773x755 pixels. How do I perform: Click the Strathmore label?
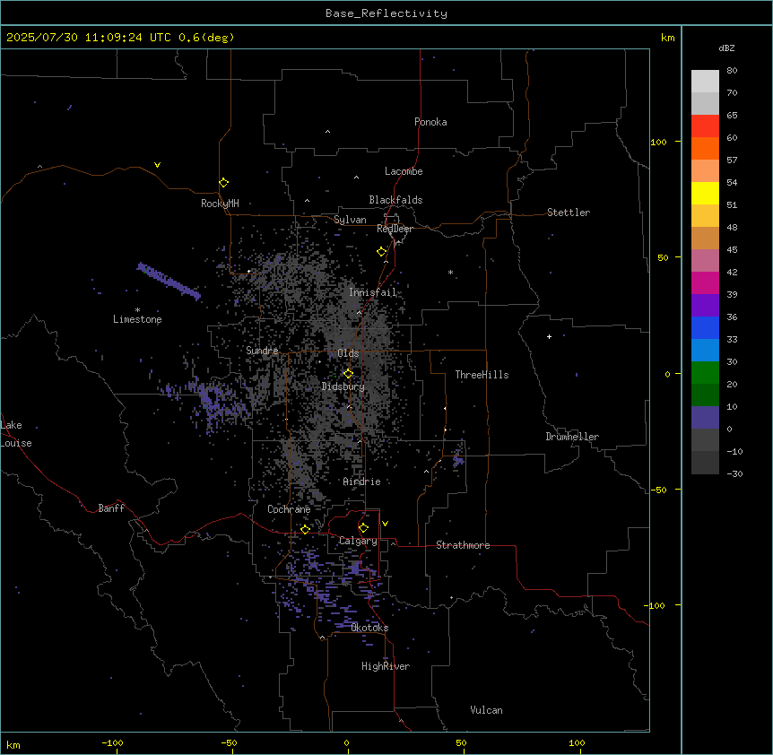coord(463,545)
